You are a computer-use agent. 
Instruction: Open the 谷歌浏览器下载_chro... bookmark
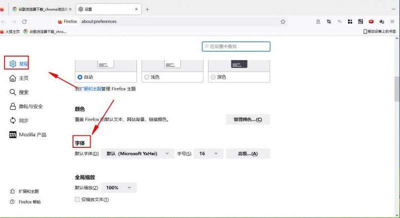(44, 32)
